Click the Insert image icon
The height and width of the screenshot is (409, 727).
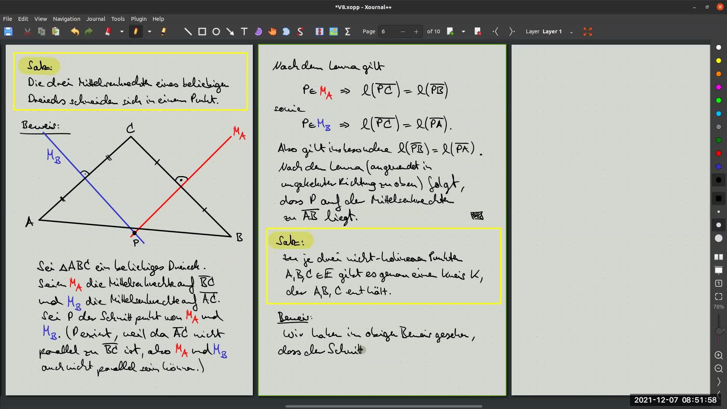(334, 31)
